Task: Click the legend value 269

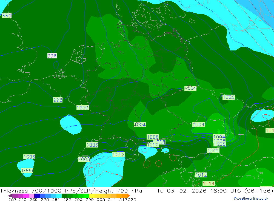Action: pyautogui.click(x=33, y=199)
